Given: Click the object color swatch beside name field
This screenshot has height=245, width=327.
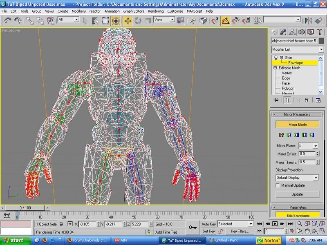Looking at the screenshot, I should point(321,41).
